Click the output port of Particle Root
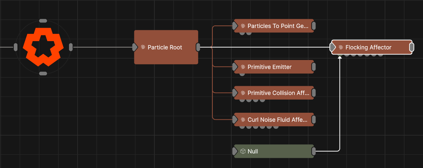The height and width of the screenshot is (168, 423). pyautogui.click(x=198, y=47)
